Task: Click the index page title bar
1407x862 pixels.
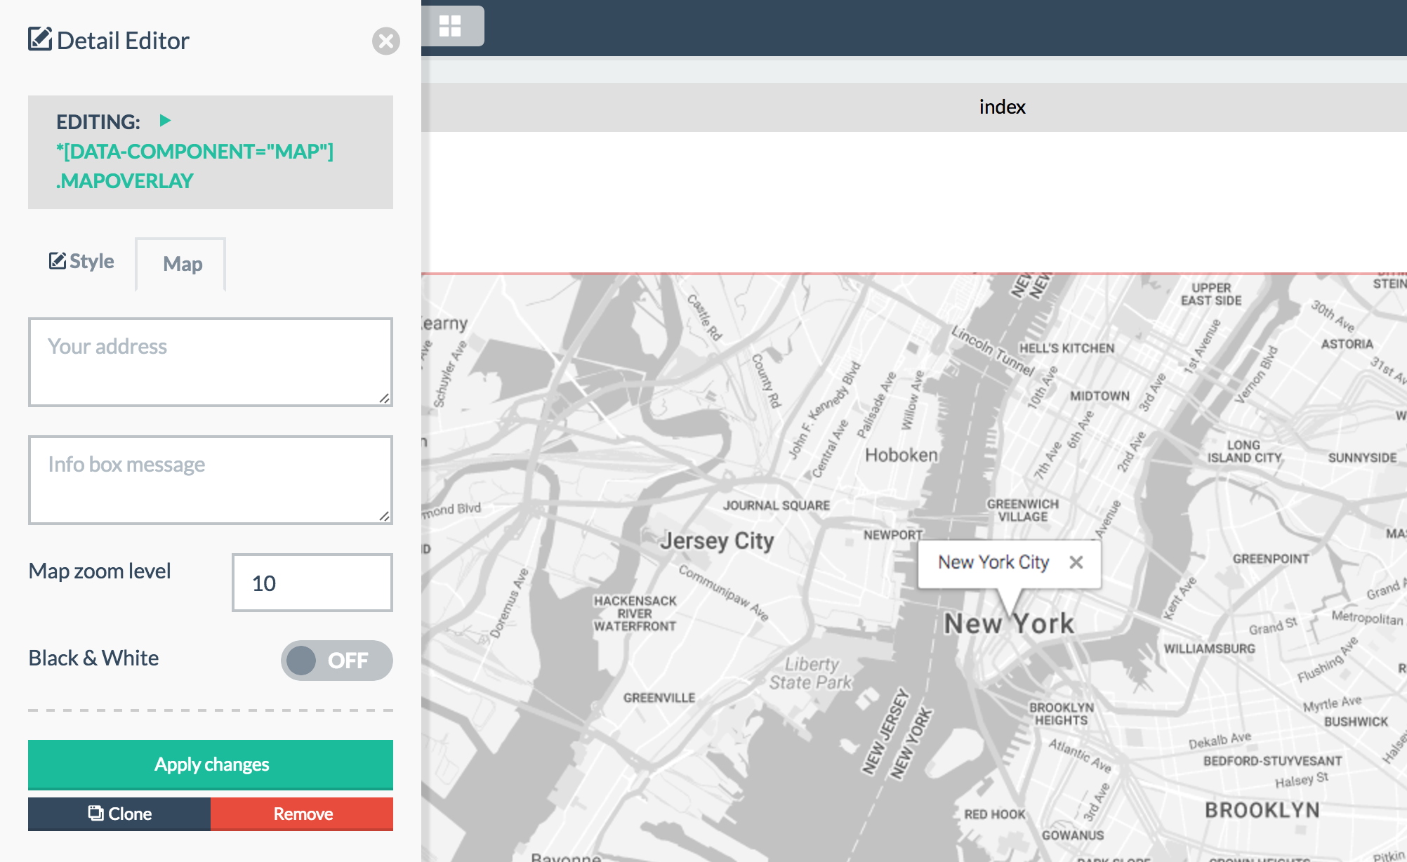Action: coord(914,107)
